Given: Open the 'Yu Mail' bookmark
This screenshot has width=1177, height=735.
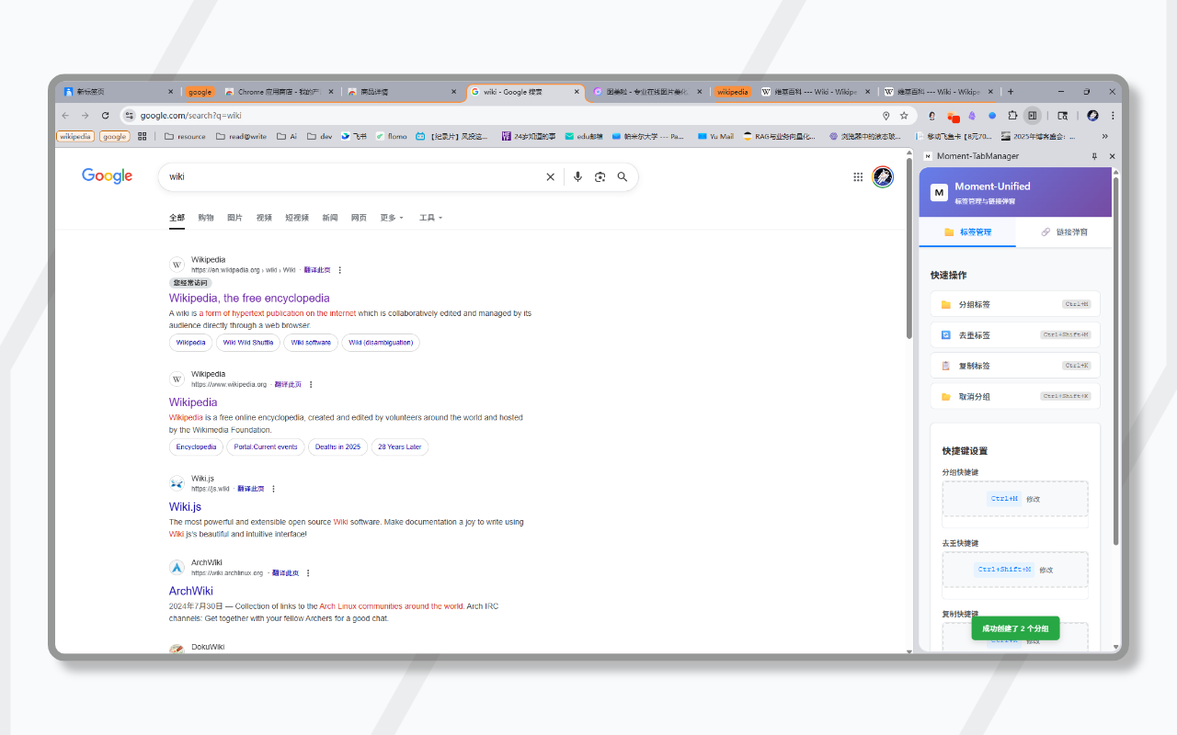Looking at the screenshot, I should pos(715,136).
